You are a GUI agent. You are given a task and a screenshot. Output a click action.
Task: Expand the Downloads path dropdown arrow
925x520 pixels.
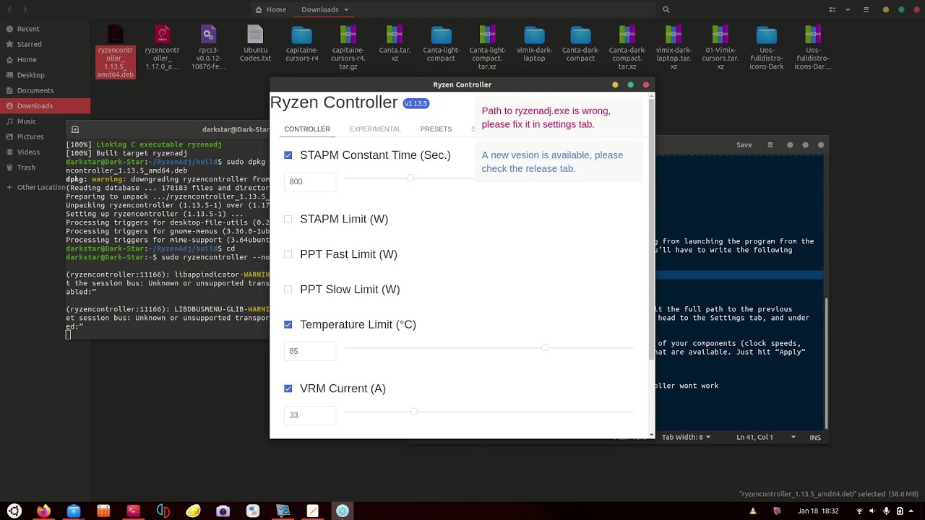(x=346, y=10)
